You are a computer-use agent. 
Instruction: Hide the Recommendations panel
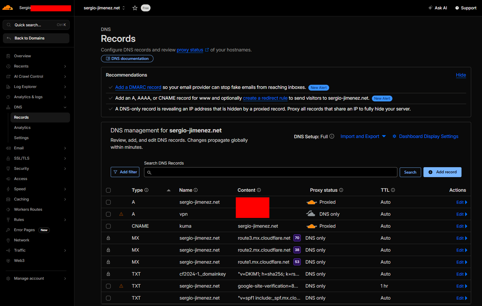[x=461, y=75]
